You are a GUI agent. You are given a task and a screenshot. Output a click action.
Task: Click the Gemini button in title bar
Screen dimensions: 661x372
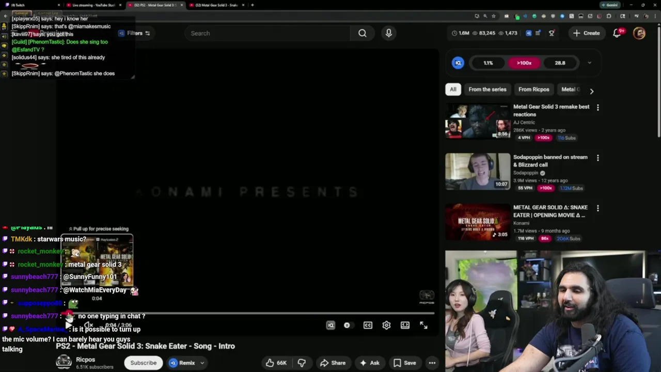pyautogui.click(x=609, y=5)
